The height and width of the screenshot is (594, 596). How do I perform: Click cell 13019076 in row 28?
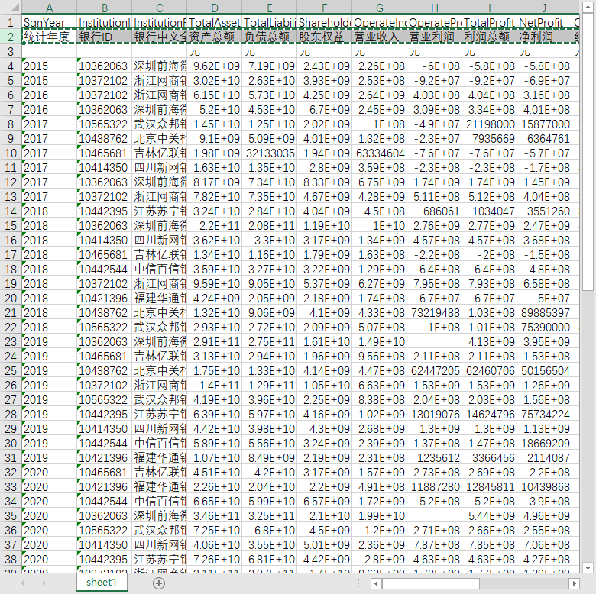[435, 414]
